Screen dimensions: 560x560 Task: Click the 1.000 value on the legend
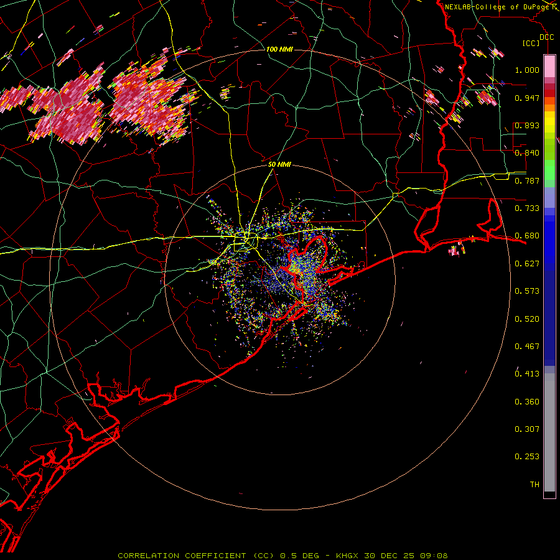(x=527, y=70)
